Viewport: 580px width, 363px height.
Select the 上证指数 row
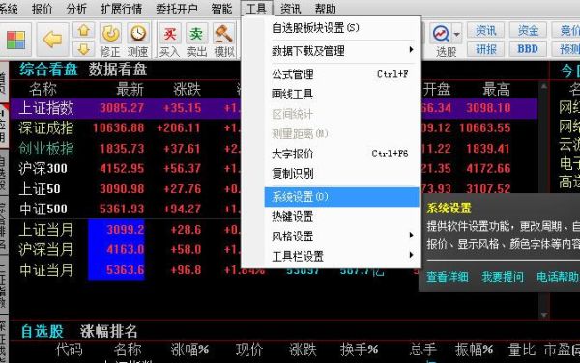pos(274,108)
